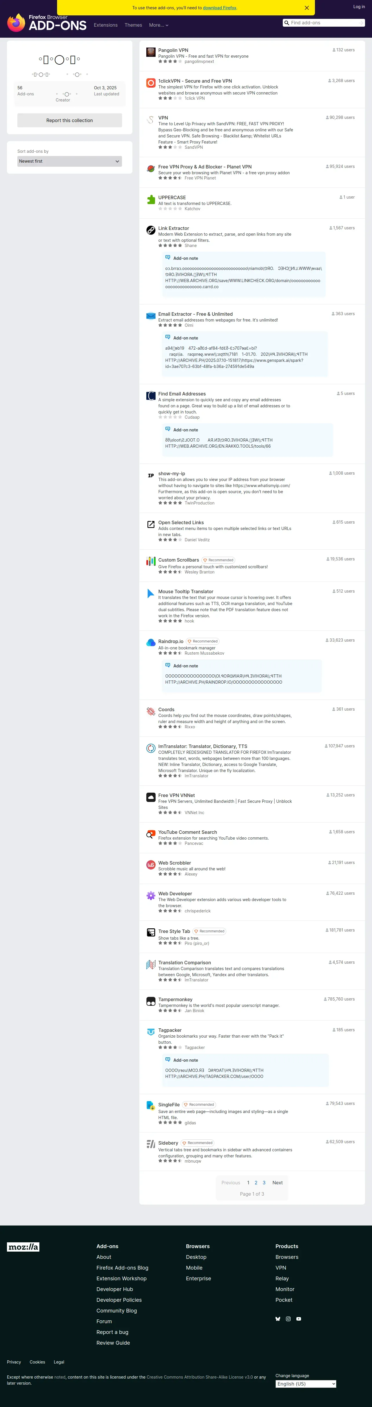The height and width of the screenshot is (1407, 372).
Task: Open Mozilla's YouTube icon in footer
Action: (x=298, y=1319)
